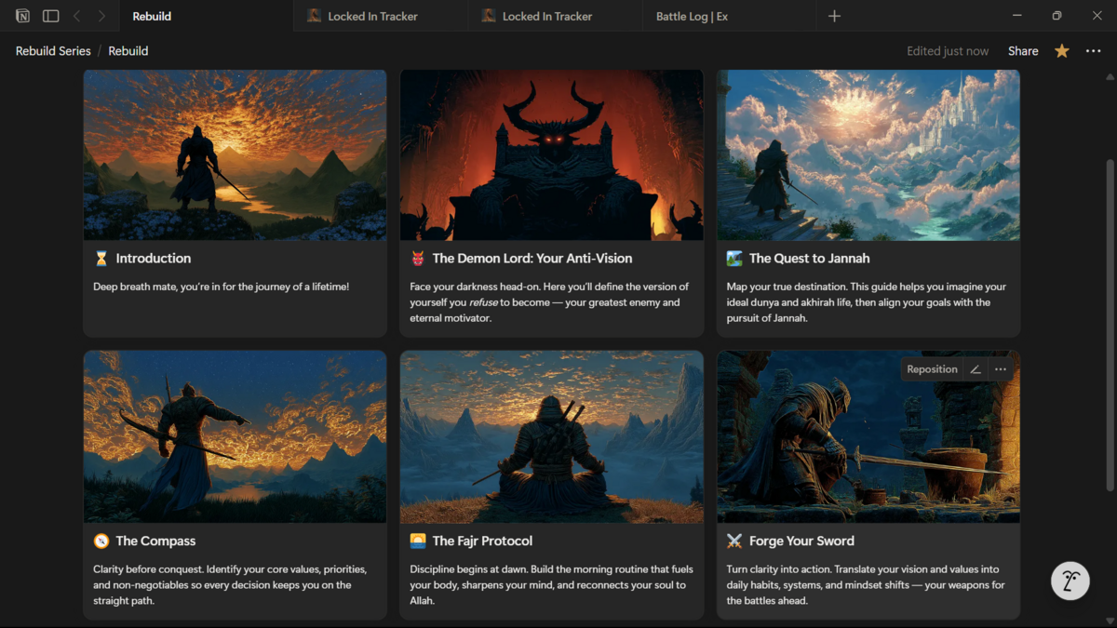Open the page options three-dot menu
Screen dimensions: 1117x628
click(1094, 51)
